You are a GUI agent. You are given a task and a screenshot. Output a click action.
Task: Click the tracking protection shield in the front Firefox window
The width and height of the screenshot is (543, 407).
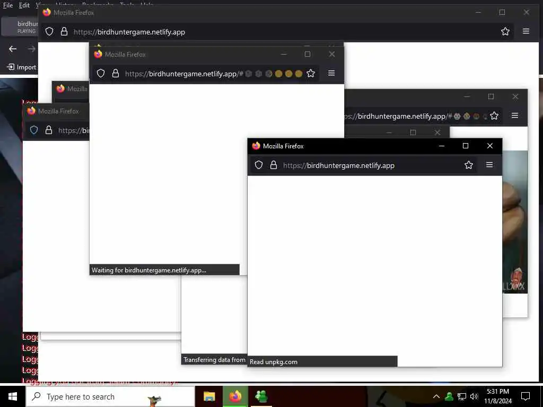[x=259, y=165]
